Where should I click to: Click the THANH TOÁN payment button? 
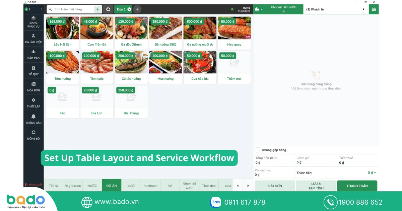pyautogui.click(x=357, y=186)
